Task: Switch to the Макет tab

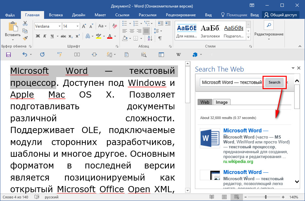Action: click(100, 15)
